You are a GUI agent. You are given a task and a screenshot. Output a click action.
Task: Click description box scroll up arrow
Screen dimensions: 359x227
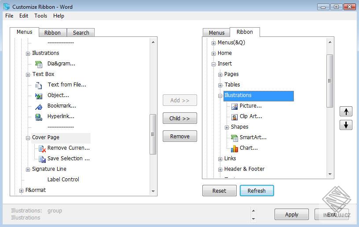point(253,211)
